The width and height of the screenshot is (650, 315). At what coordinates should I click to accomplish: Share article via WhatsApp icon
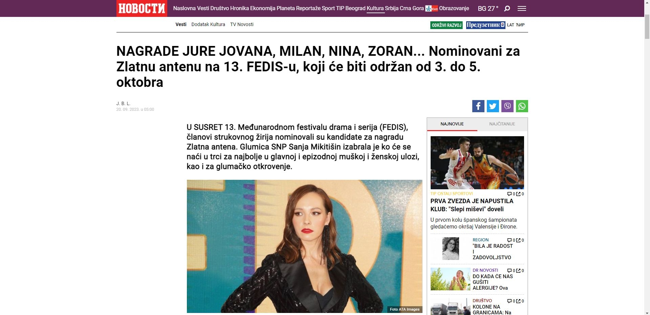click(x=522, y=106)
